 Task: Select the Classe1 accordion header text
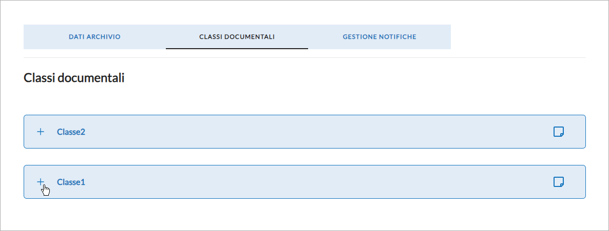click(71, 182)
